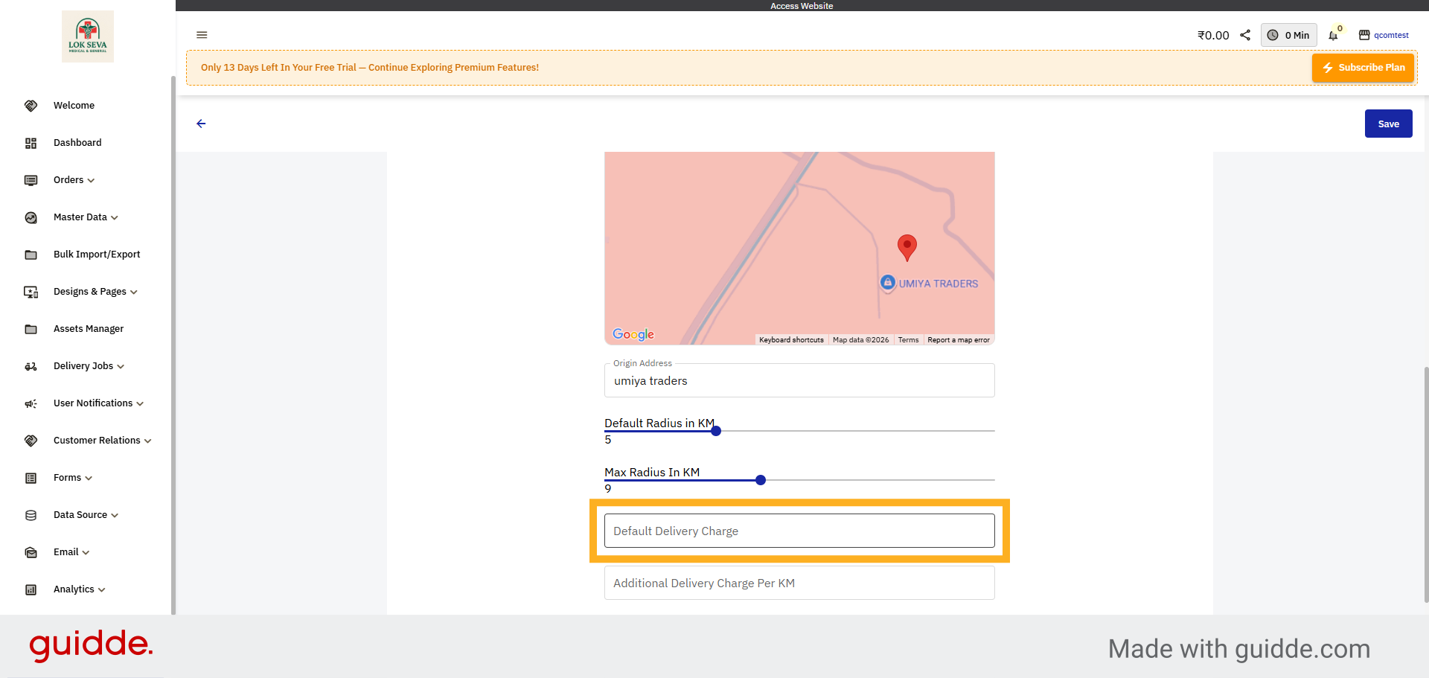
Task: Click the share icon in top bar
Action: [1246, 34]
